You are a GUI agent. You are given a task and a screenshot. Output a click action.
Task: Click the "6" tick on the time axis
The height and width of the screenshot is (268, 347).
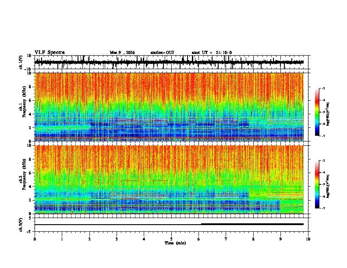click(x=198, y=239)
